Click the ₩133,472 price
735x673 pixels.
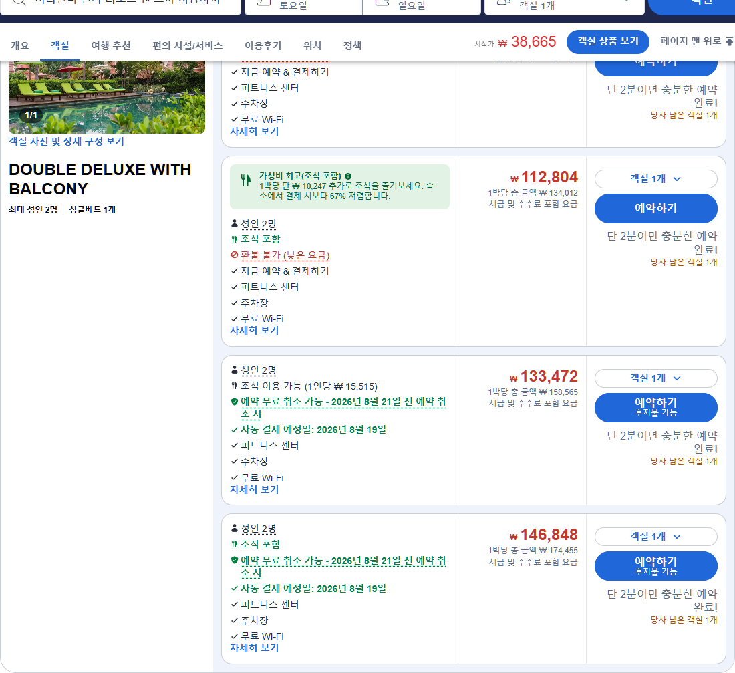pyautogui.click(x=544, y=376)
